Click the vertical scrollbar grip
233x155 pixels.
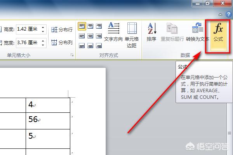(x=230, y=133)
